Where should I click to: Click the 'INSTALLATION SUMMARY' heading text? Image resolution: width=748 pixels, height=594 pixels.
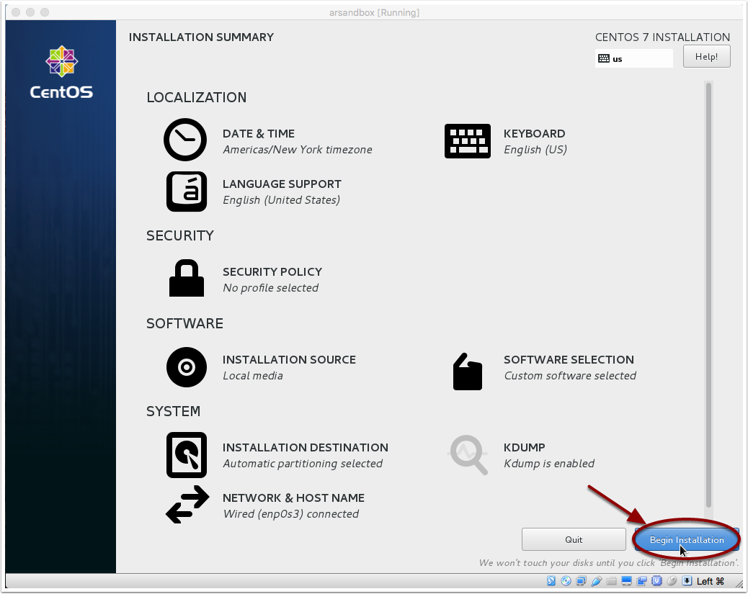201,37
